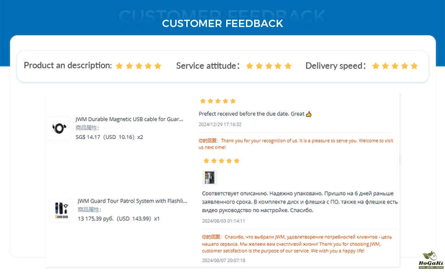Click the 2024/12/29 review timestamp
445x275 pixels.
pos(220,124)
